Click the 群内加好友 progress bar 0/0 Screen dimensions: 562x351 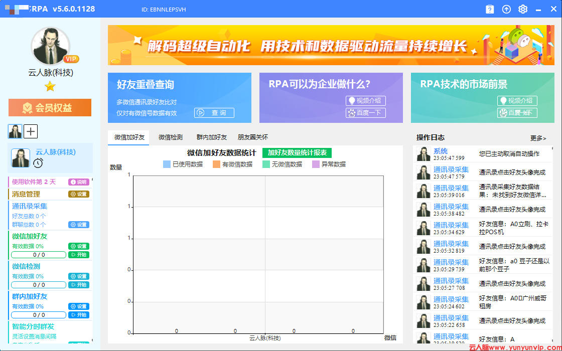point(39,315)
